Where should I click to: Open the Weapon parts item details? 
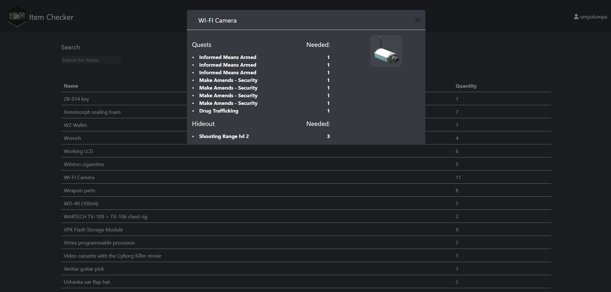tap(79, 191)
